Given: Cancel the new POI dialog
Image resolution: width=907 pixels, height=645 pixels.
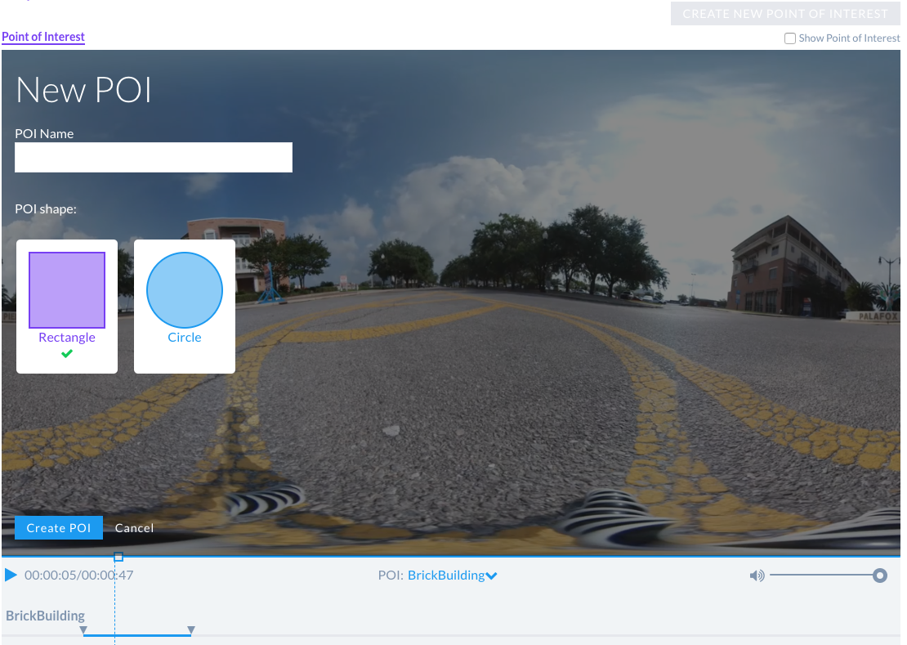Looking at the screenshot, I should pyautogui.click(x=134, y=528).
